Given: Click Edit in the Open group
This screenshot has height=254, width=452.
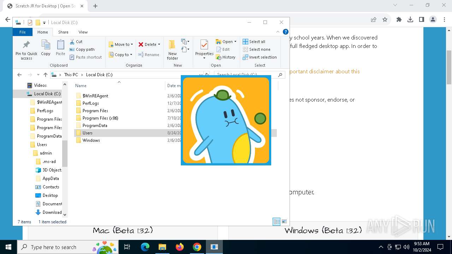Looking at the screenshot, I should click(223, 49).
